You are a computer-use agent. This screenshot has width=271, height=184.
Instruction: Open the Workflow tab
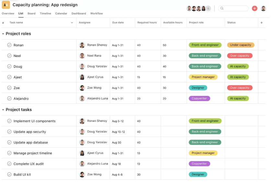tap(96, 14)
